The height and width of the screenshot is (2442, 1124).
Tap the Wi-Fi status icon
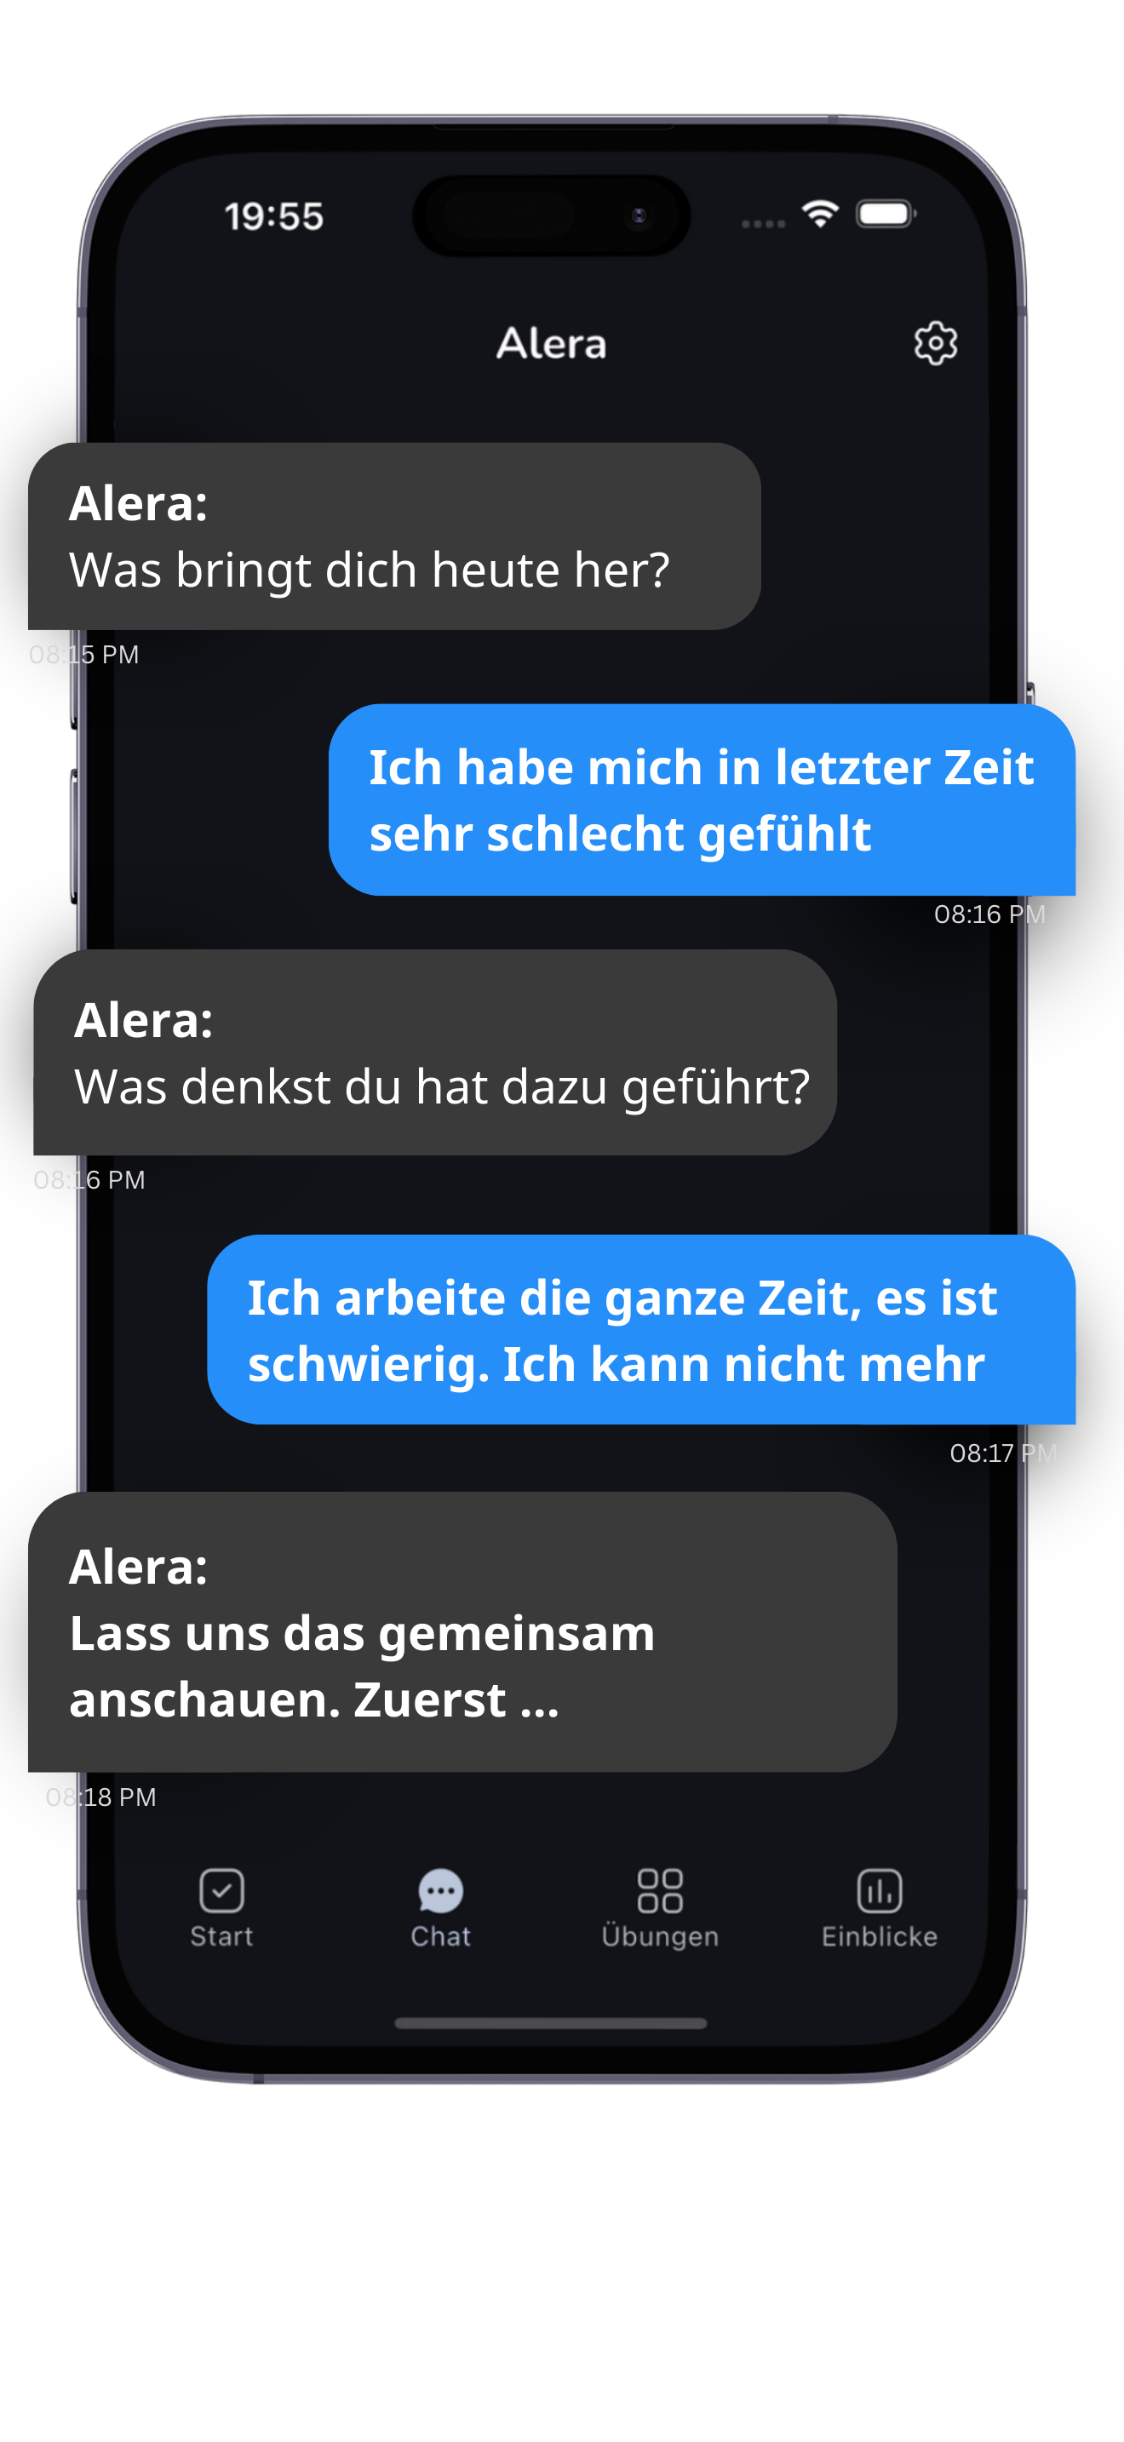pyautogui.click(x=820, y=215)
